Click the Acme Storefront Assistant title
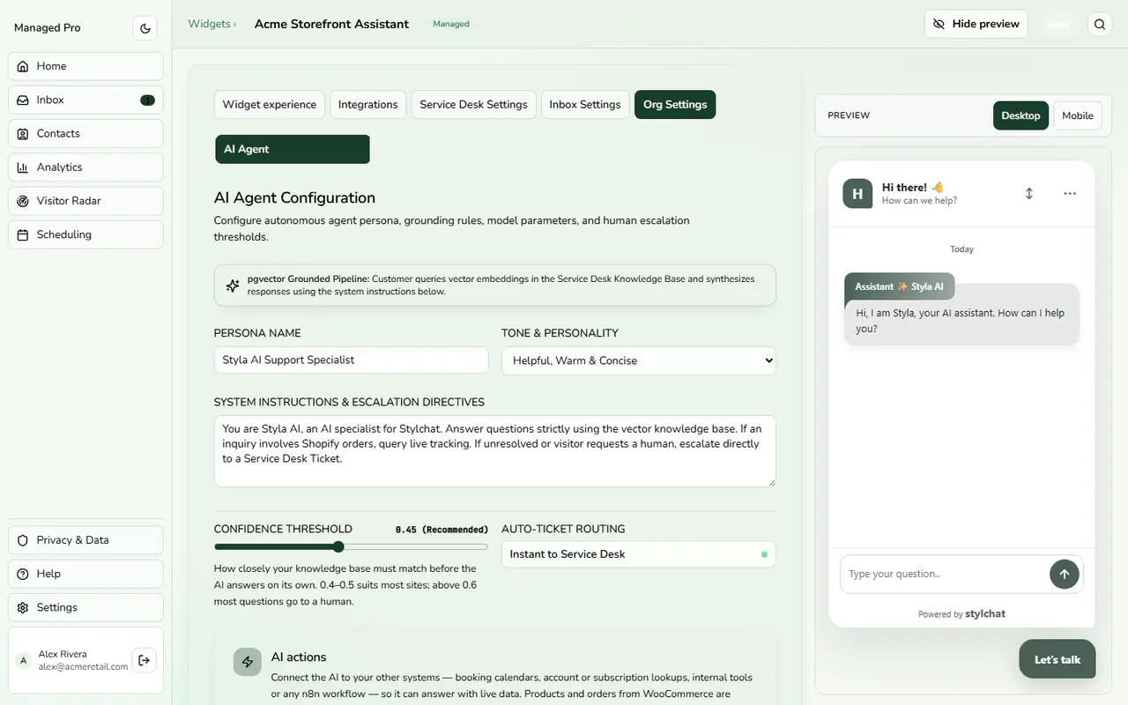1128x705 pixels. 331,24
